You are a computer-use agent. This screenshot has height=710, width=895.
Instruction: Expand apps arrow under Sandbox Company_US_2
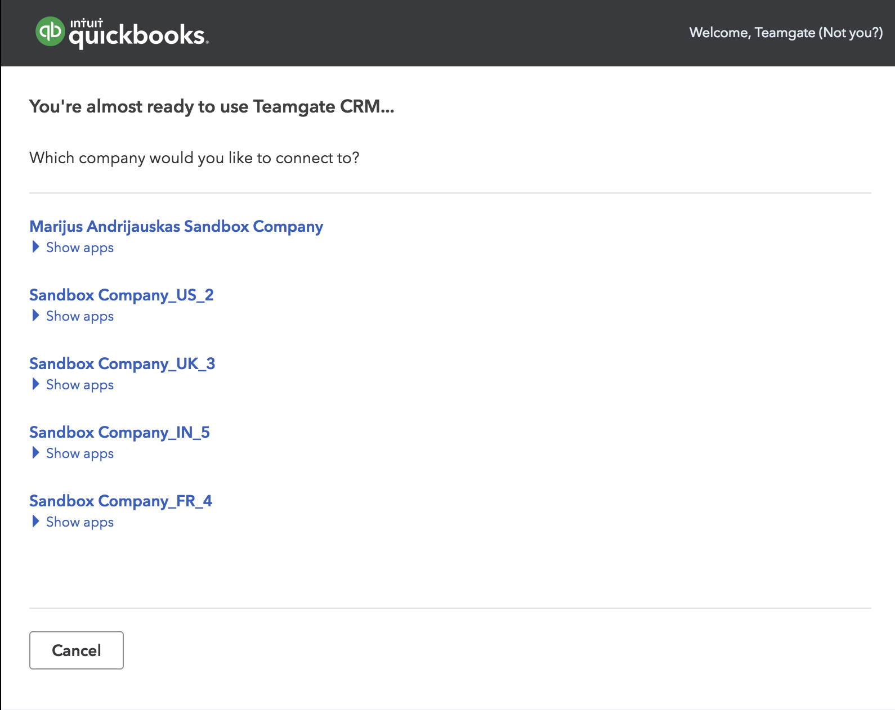(x=35, y=316)
